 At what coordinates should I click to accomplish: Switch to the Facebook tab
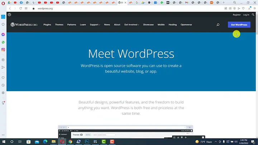pos(21,3)
